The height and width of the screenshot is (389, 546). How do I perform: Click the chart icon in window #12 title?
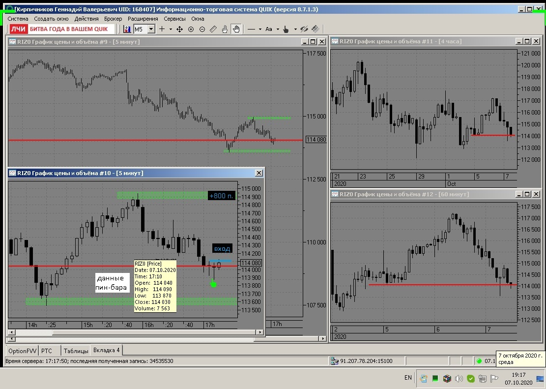point(335,194)
